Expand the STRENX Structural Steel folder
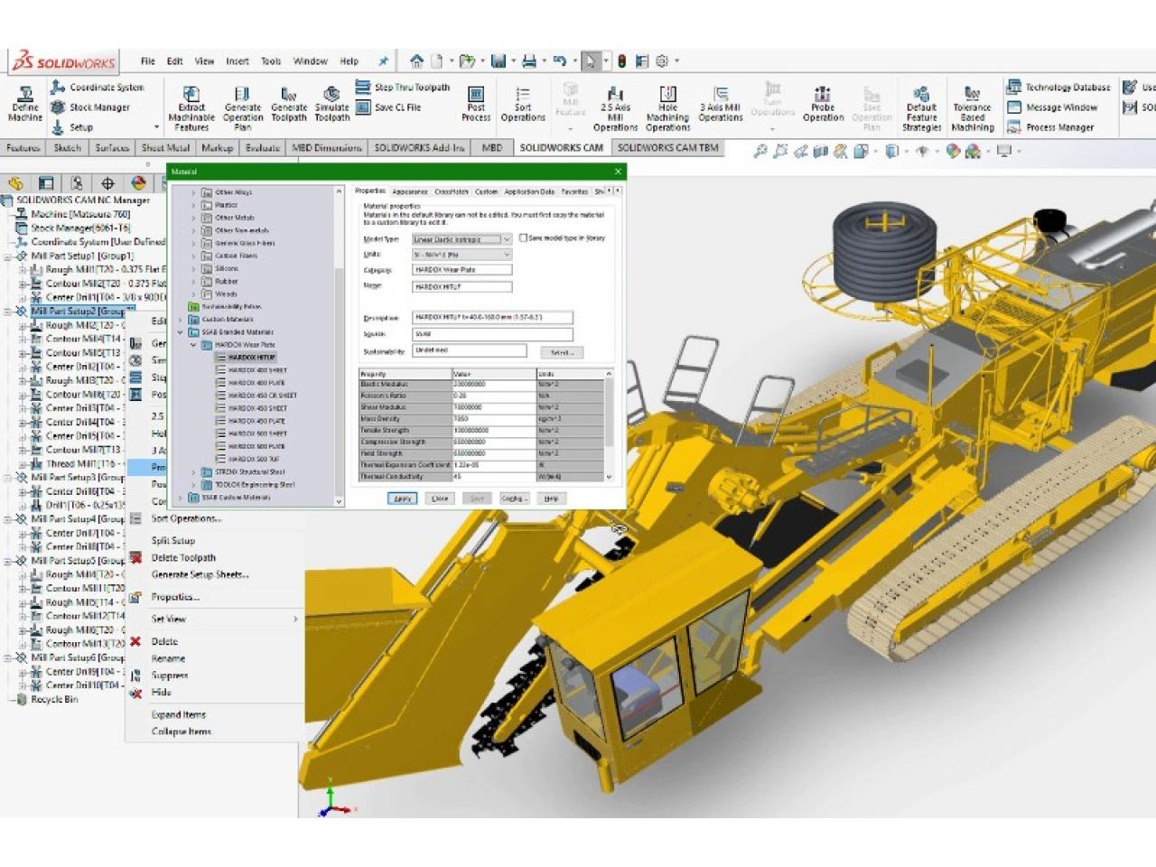This screenshot has height=867, width=1156. coord(193,472)
